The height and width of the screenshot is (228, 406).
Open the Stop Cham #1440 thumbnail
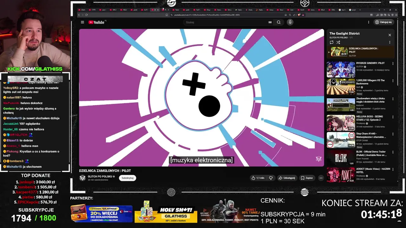341,140
